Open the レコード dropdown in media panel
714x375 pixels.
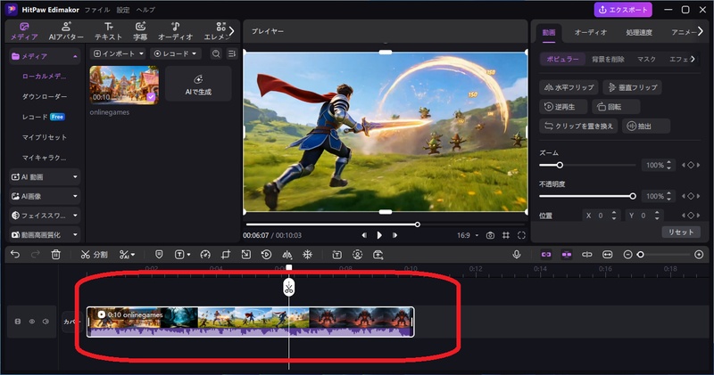175,53
